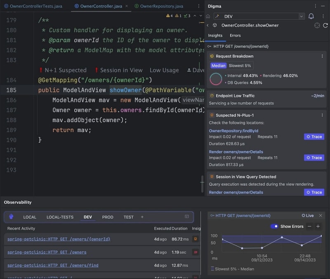Zoom in on the chart with plus button
This screenshot has width=330, height=279.
point(318,226)
